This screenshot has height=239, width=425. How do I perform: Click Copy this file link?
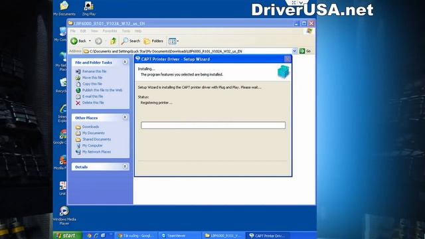click(x=92, y=84)
